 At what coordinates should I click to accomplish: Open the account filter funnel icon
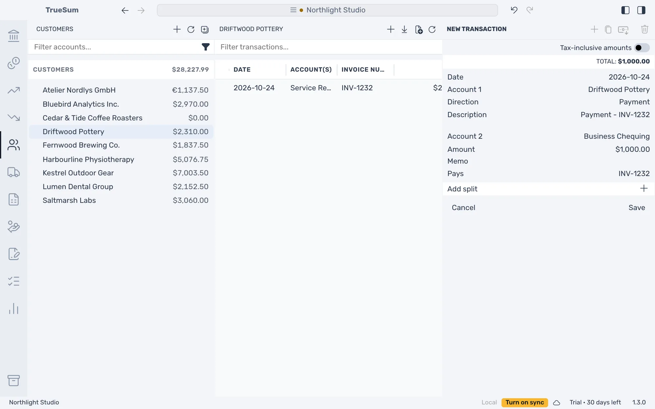click(205, 47)
